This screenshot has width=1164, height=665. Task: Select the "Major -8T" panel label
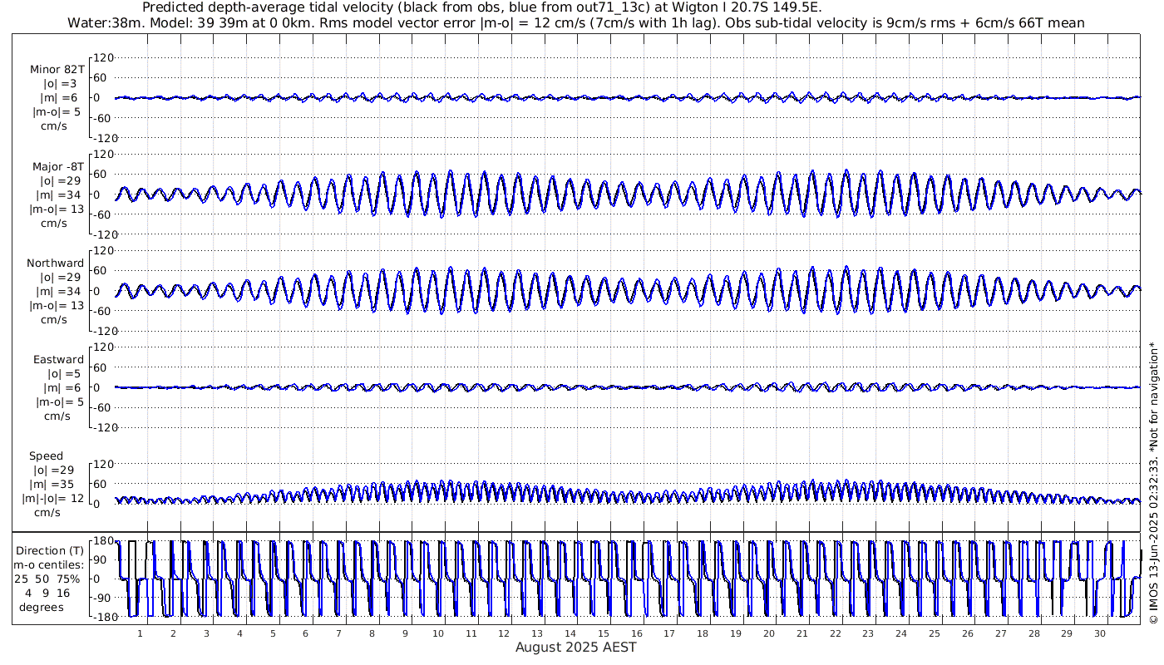point(57,166)
